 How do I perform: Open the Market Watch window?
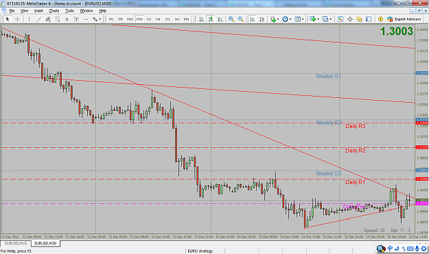tap(340, 19)
